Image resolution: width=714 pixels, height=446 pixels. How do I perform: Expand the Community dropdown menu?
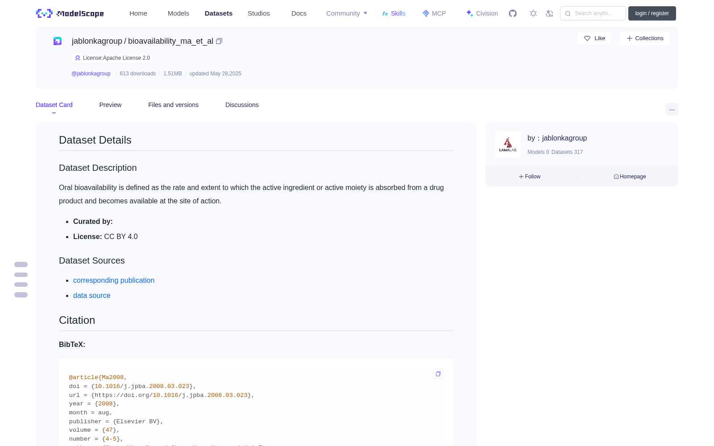click(x=347, y=13)
